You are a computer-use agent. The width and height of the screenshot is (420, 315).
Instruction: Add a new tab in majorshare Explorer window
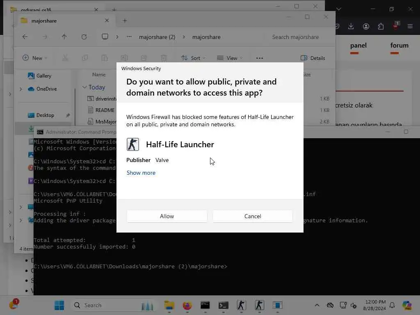pos(125,21)
